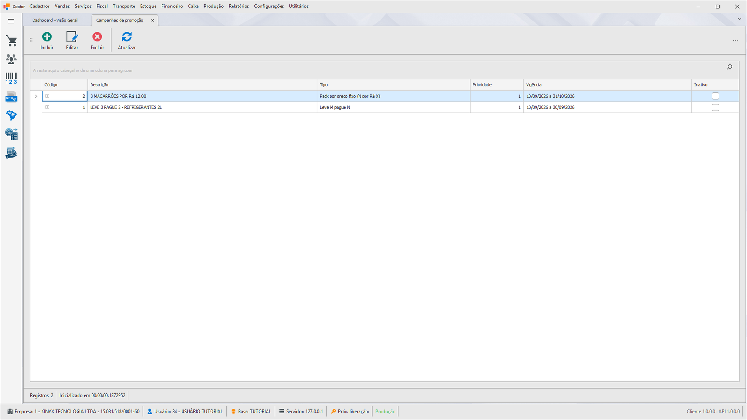Open the NFS-e sidebar icon

click(11, 97)
